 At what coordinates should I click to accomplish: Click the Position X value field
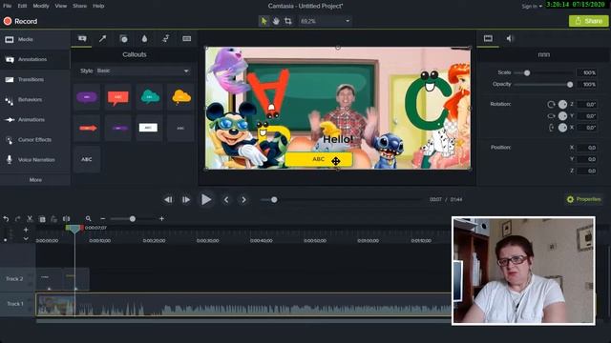(586, 148)
